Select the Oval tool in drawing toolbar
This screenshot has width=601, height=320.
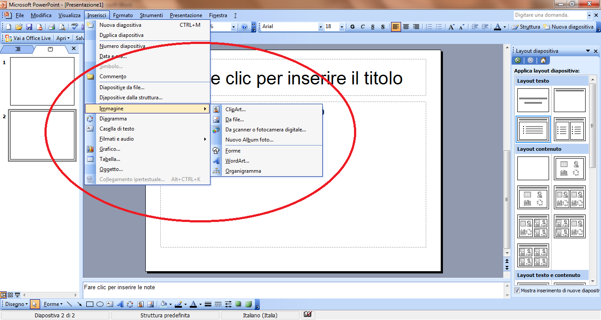coord(100,304)
